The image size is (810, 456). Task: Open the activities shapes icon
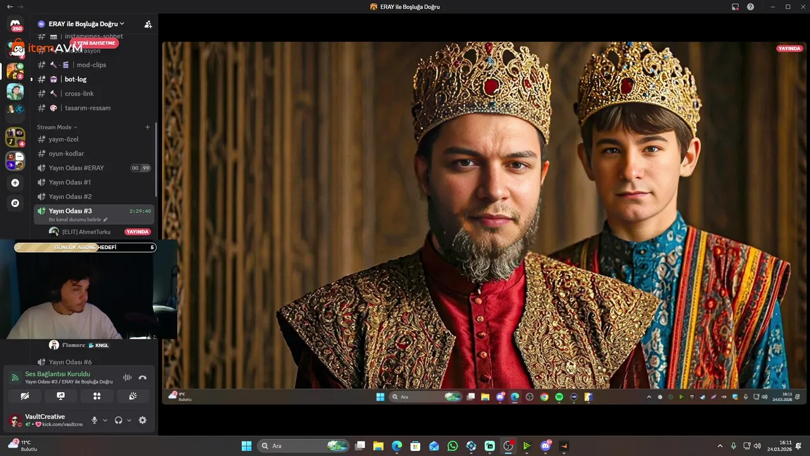(97, 396)
